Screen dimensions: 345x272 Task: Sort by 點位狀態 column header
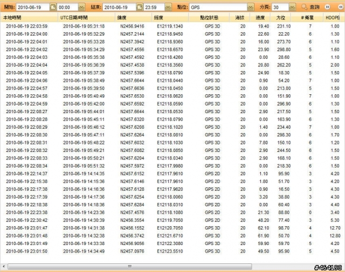coord(209,18)
